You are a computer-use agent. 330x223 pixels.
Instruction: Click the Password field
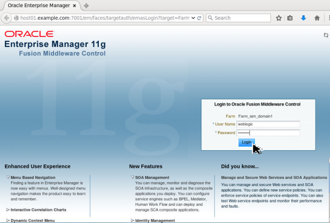point(268,133)
